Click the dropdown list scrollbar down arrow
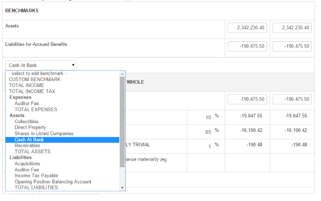321x201 pixels. [122, 188]
